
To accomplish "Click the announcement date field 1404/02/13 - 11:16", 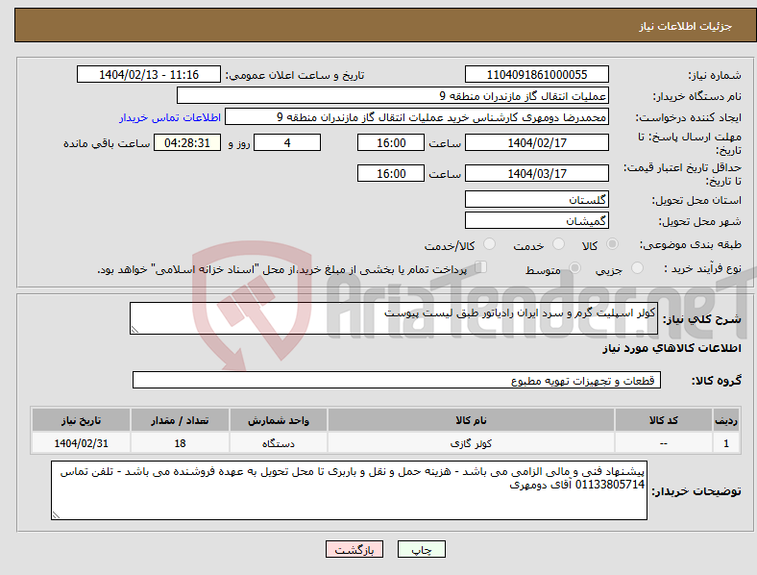I will [149, 74].
